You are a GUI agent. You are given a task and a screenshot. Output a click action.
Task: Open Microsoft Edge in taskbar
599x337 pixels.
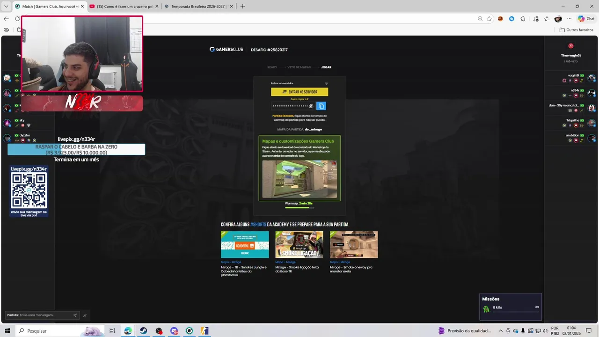click(128, 331)
